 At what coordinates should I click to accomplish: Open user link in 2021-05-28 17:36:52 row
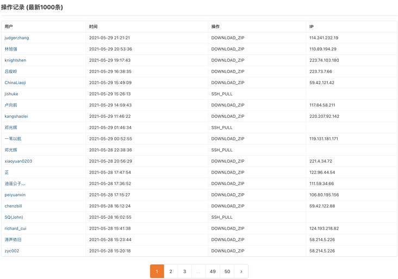15,183
